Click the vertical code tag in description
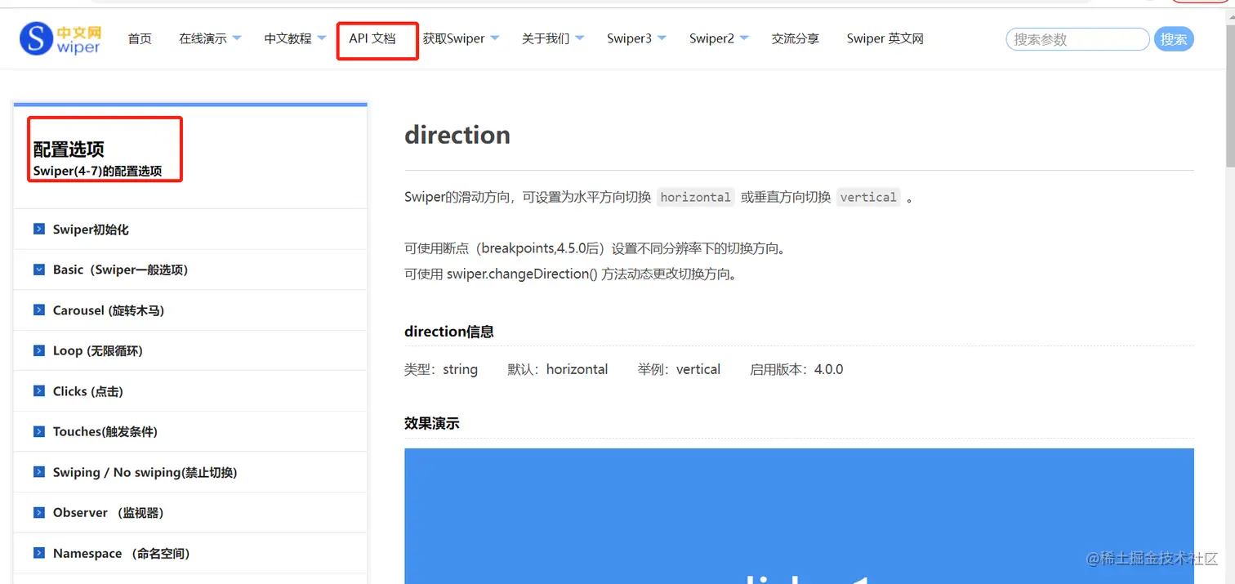 tap(868, 197)
